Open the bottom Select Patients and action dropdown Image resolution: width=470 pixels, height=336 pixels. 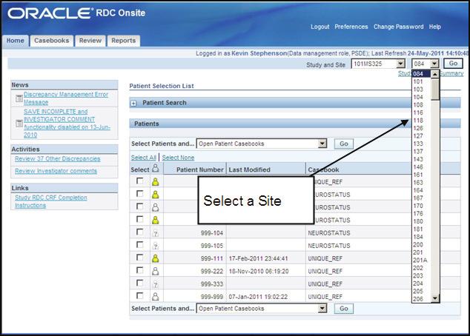pos(262,309)
